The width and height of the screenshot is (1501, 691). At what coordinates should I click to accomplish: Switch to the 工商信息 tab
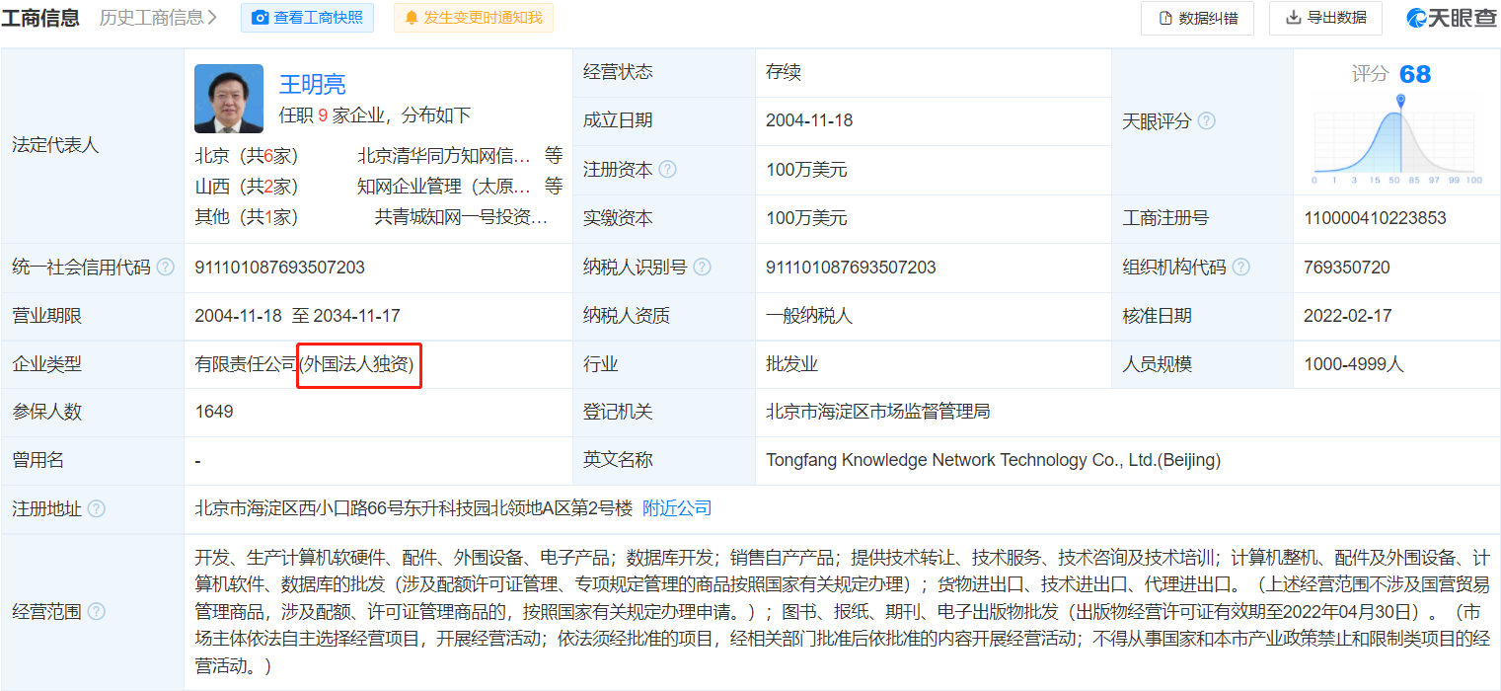[x=42, y=17]
